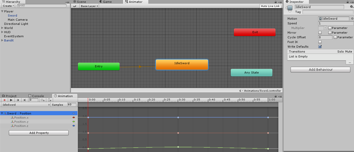Toggle the Mirror checkbox
The image size is (354, 152).
click(320, 33)
